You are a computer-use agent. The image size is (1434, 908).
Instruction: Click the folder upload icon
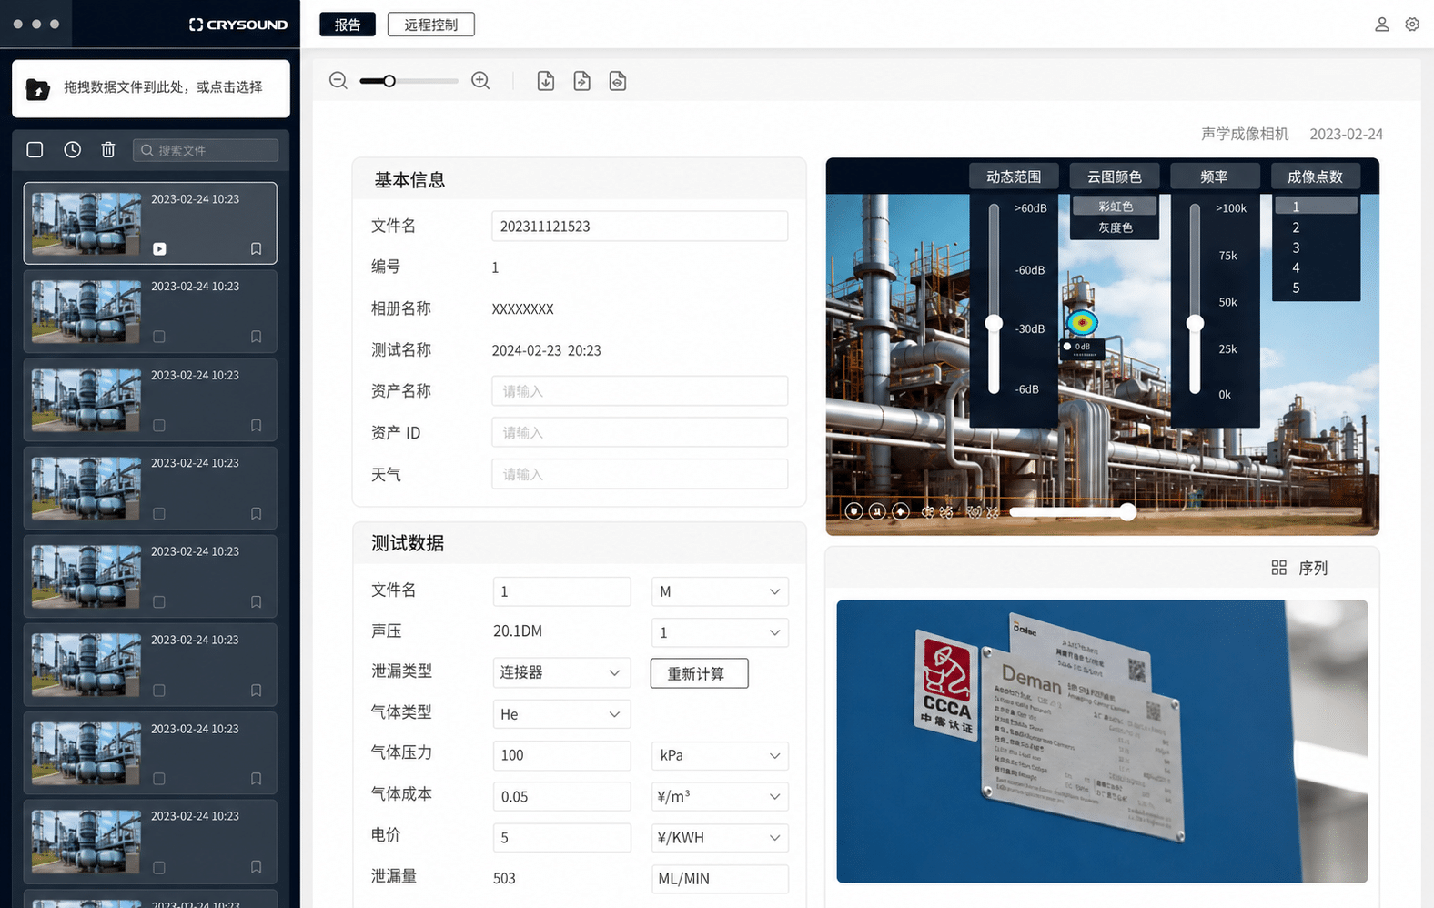coord(38,89)
